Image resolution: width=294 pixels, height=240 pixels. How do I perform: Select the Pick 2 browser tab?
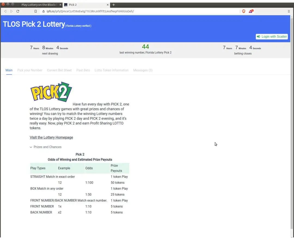87,5
